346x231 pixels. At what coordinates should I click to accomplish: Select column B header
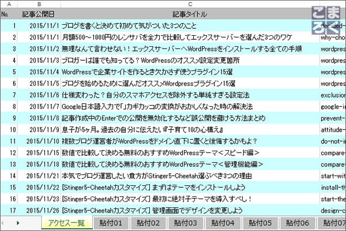[x=39, y=4]
